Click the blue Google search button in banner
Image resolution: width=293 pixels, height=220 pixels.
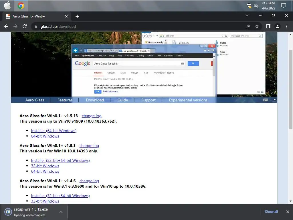pos(193,64)
